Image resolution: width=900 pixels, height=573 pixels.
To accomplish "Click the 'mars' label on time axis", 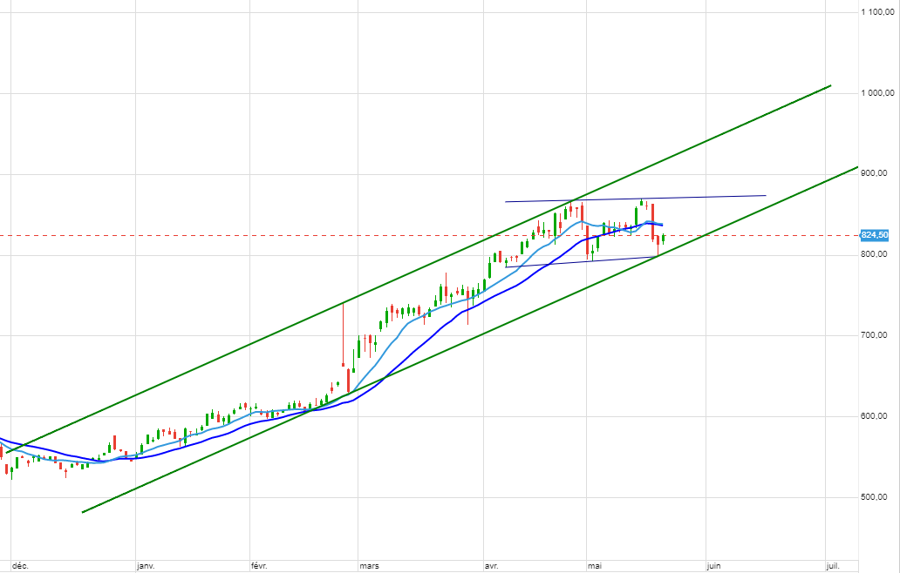I will tap(369, 566).
